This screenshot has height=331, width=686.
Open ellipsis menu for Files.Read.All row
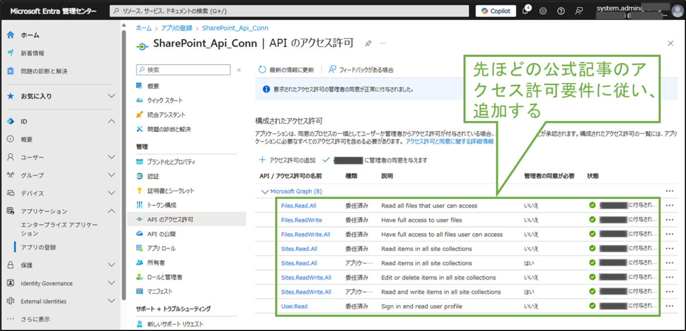click(x=670, y=205)
